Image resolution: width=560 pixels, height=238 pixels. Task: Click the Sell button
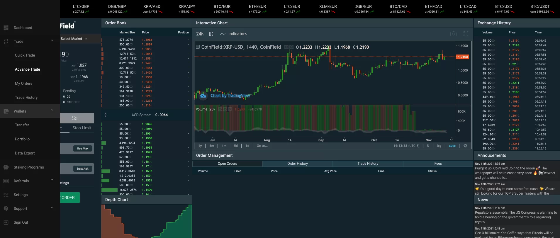pyautogui.click(x=77, y=118)
